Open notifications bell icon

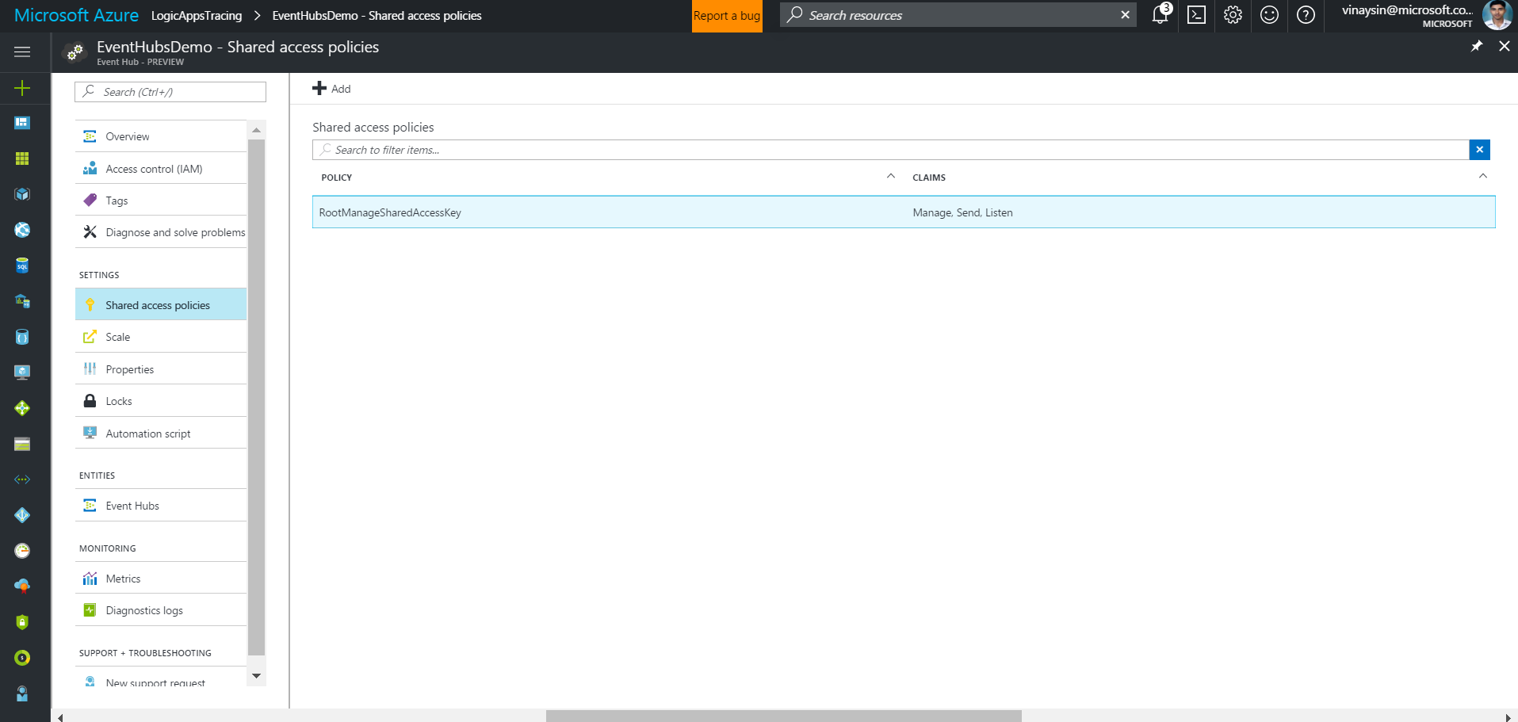pyautogui.click(x=1160, y=14)
